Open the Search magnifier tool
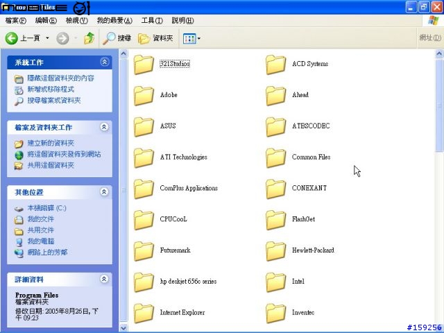This screenshot has height=333, width=444. pyautogui.click(x=117, y=38)
